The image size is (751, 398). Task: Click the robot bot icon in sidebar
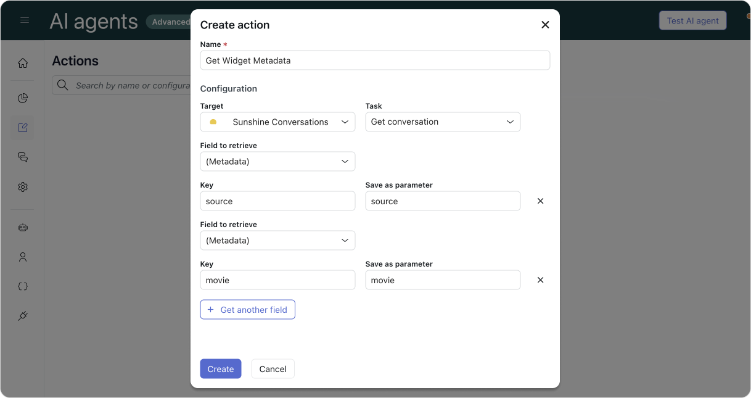(x=23, y=227)
